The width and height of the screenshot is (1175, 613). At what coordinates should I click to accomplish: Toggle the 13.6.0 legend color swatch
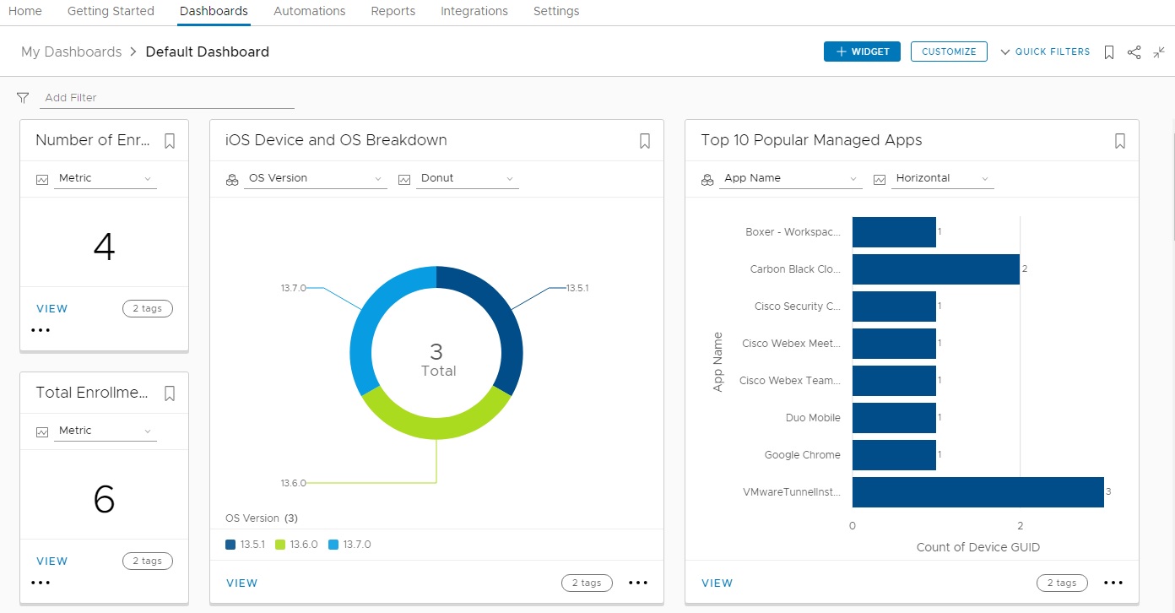click(x=280, y=545)
